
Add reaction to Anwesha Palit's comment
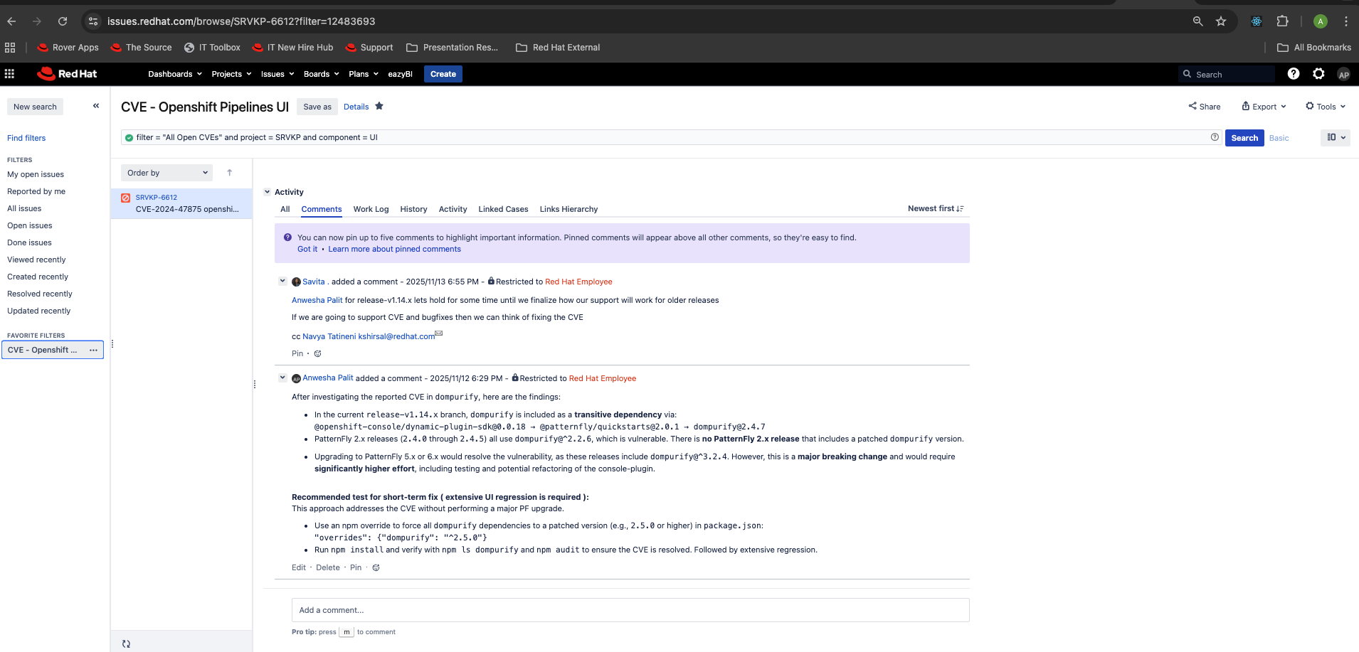(376, 567)
